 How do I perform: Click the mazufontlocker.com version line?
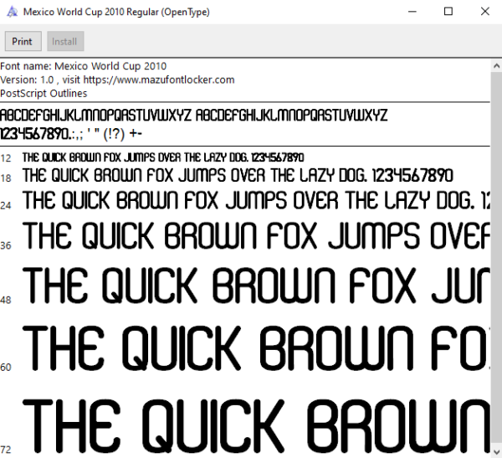click(x=117, y=80)
